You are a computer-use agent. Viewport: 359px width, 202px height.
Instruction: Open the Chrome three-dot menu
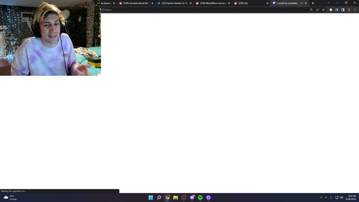pyautogui.click(x=355, y=10)
